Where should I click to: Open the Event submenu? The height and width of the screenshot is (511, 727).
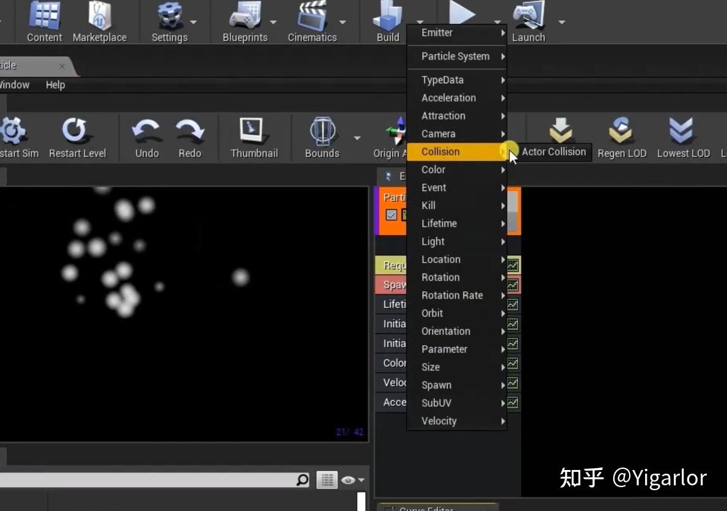457,187
